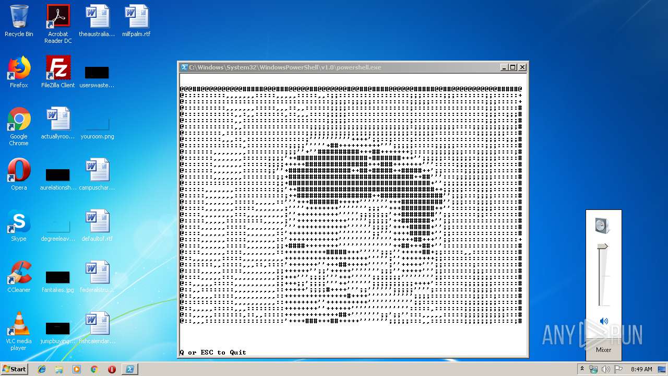
Task: Open Windows Explorer folder in taskbar
Action: pos(59,369)
